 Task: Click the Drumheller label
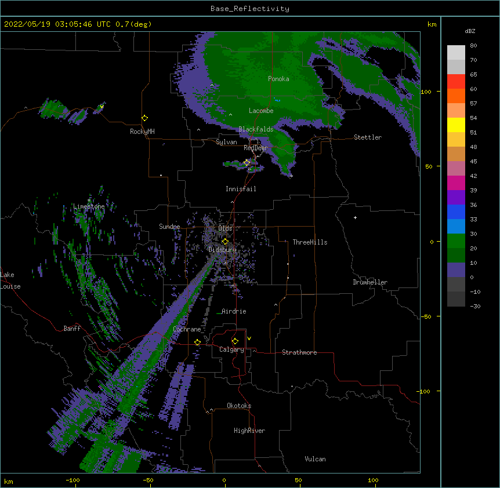tap(370, 282)
